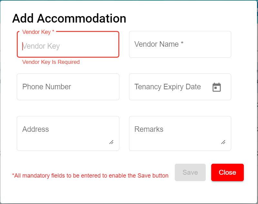
Task: Click the "Vendor Key Is Required" error message
Action: point(51,62)
